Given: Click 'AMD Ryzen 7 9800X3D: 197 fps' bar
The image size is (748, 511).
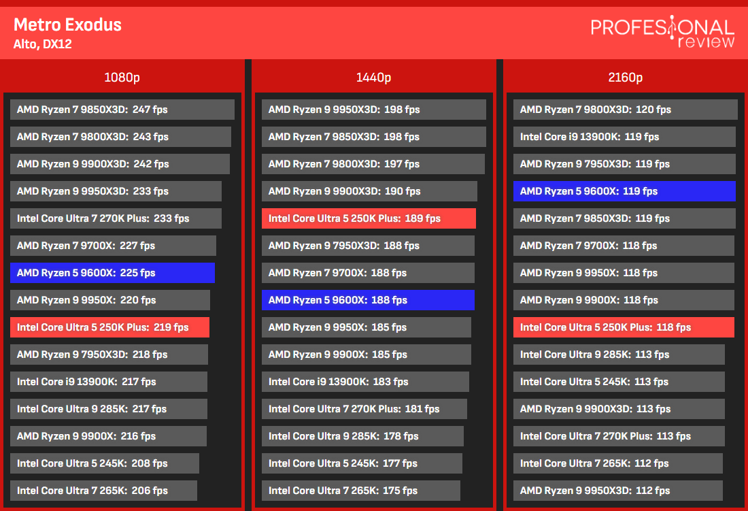Looking at the screenshot, I should click(373, 164).
